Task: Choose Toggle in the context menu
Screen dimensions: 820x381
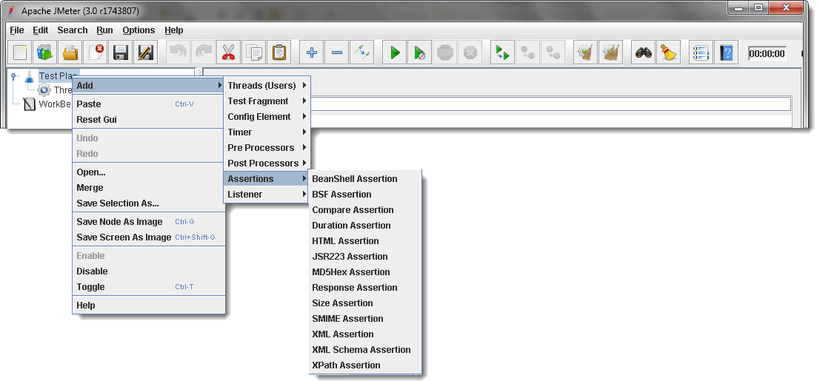Action: [x=149, y=287]
